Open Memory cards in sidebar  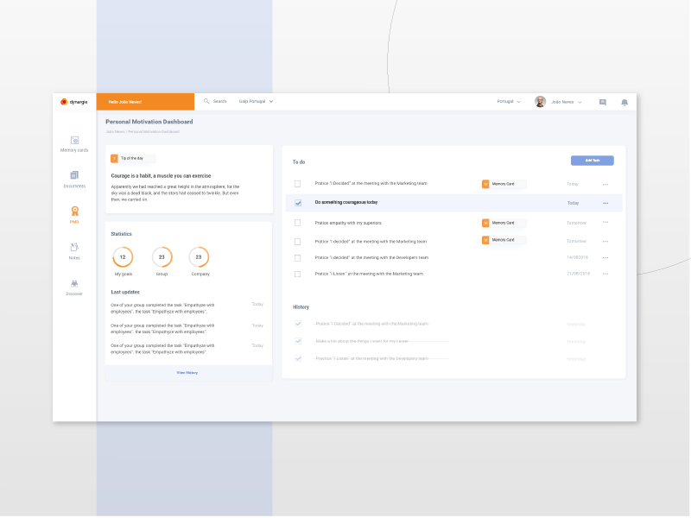coord(74,144)
